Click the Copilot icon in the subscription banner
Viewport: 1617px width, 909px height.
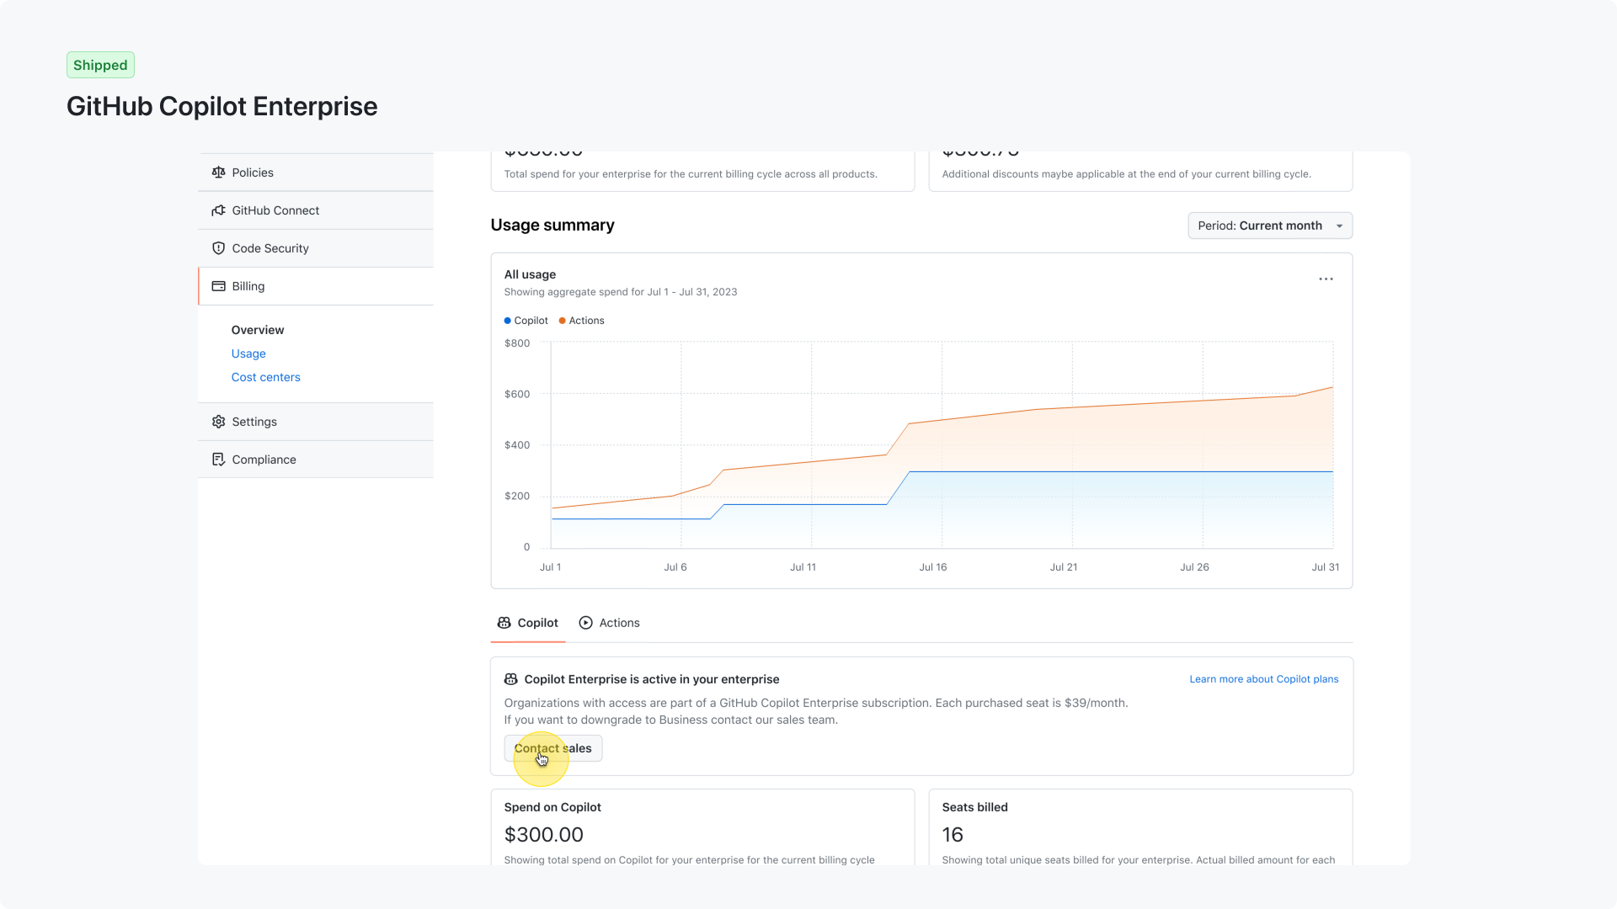click(x=510, y=679)
